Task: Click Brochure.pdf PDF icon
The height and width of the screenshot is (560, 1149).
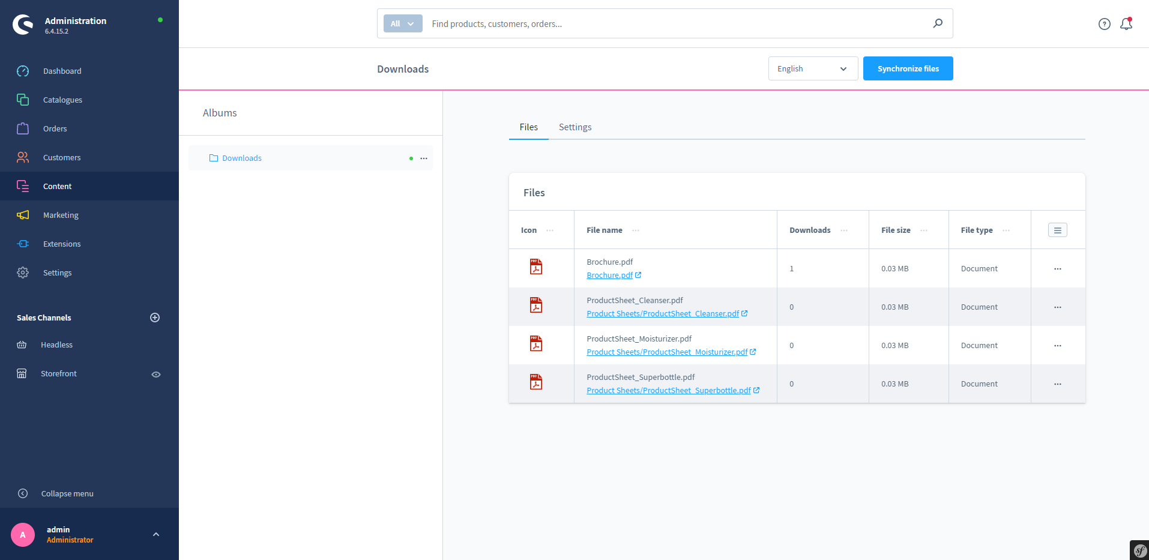Action: click(x=536, y=266)
